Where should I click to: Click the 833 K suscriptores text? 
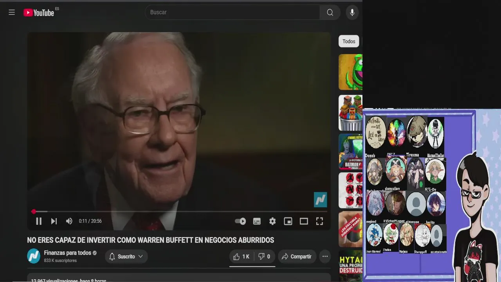point(60,260)
